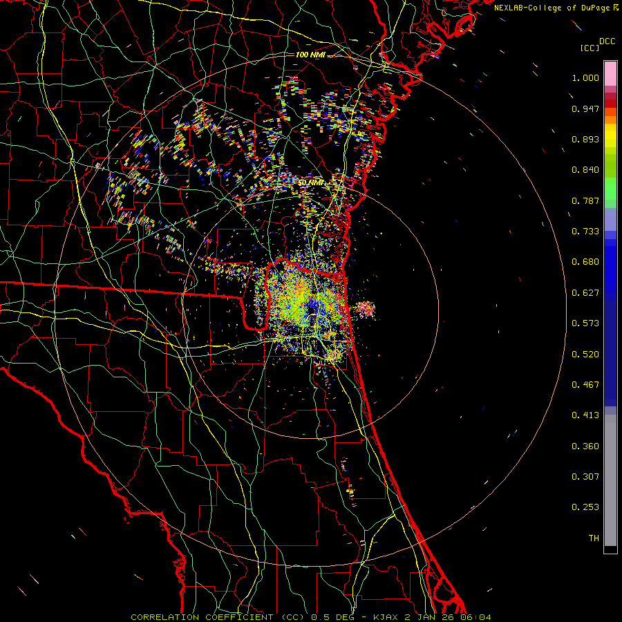Pick the lavender segment beside 0.733
The image size is (622, 622).
click(x=610, y=219)
